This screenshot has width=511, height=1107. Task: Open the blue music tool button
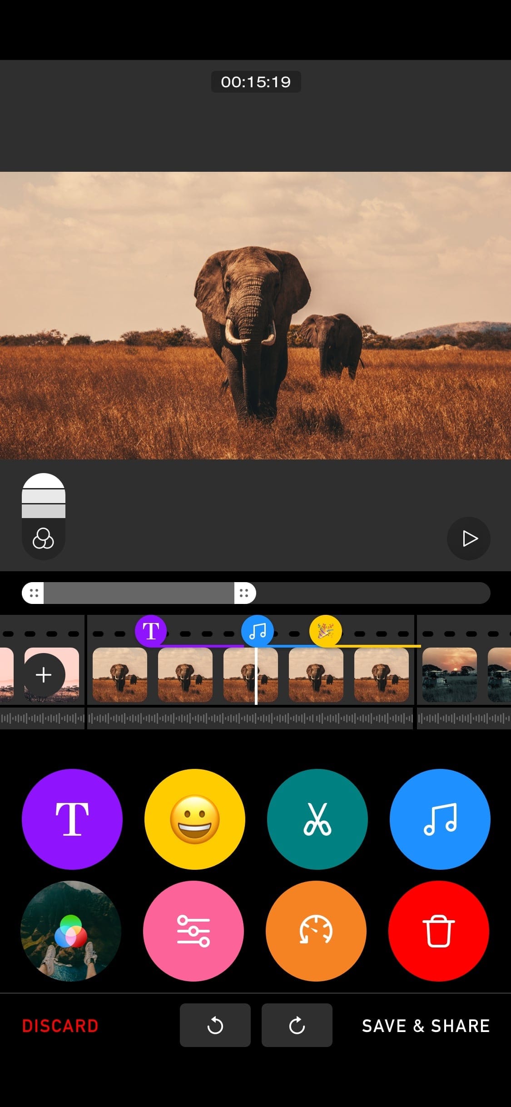[x=440, y=819]
